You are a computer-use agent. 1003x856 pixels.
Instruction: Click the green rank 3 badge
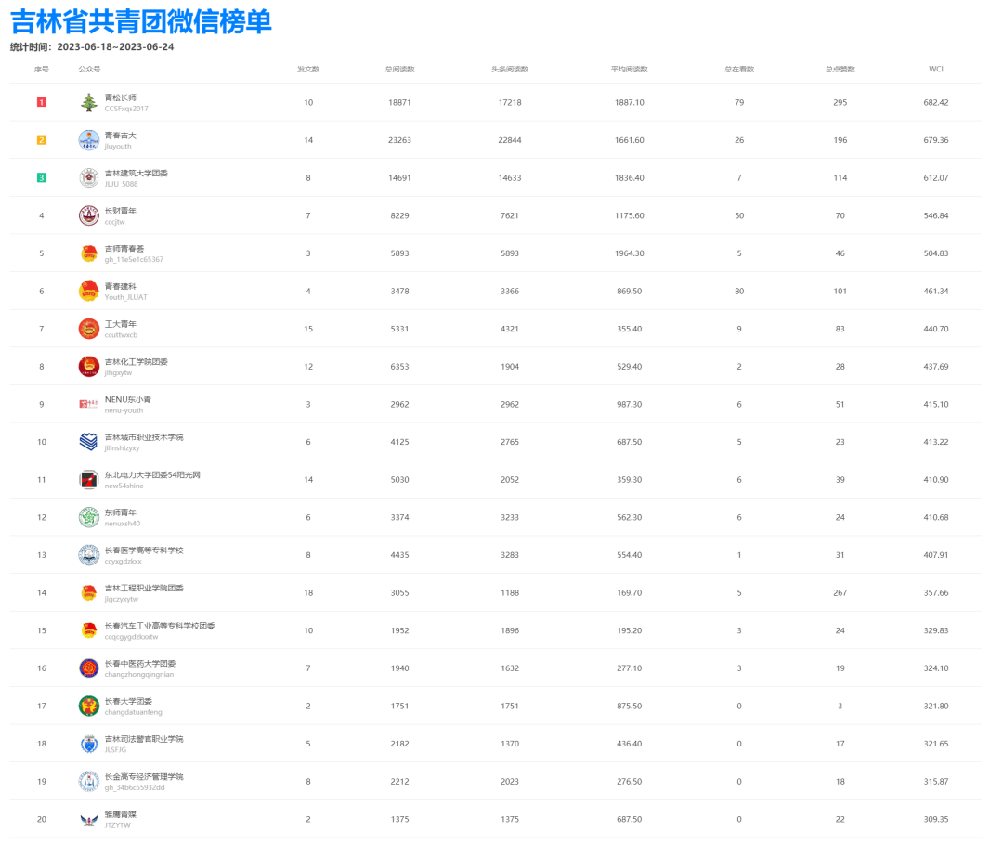(x=42, y=177)
